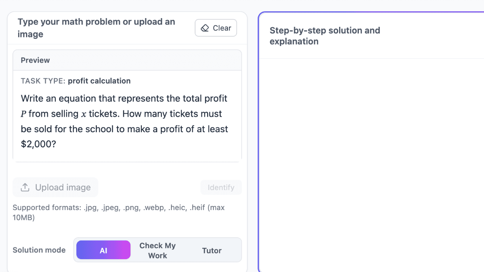
Task: Click the heading about typing your math problem
Action: coord(96,28)
